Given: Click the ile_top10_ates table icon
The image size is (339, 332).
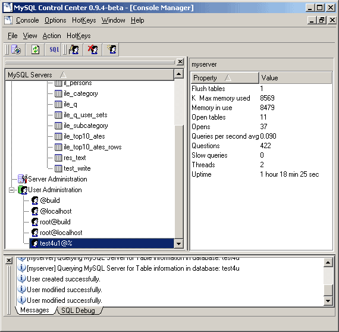Looking at the screenshot, I should (x=58, y=136).
